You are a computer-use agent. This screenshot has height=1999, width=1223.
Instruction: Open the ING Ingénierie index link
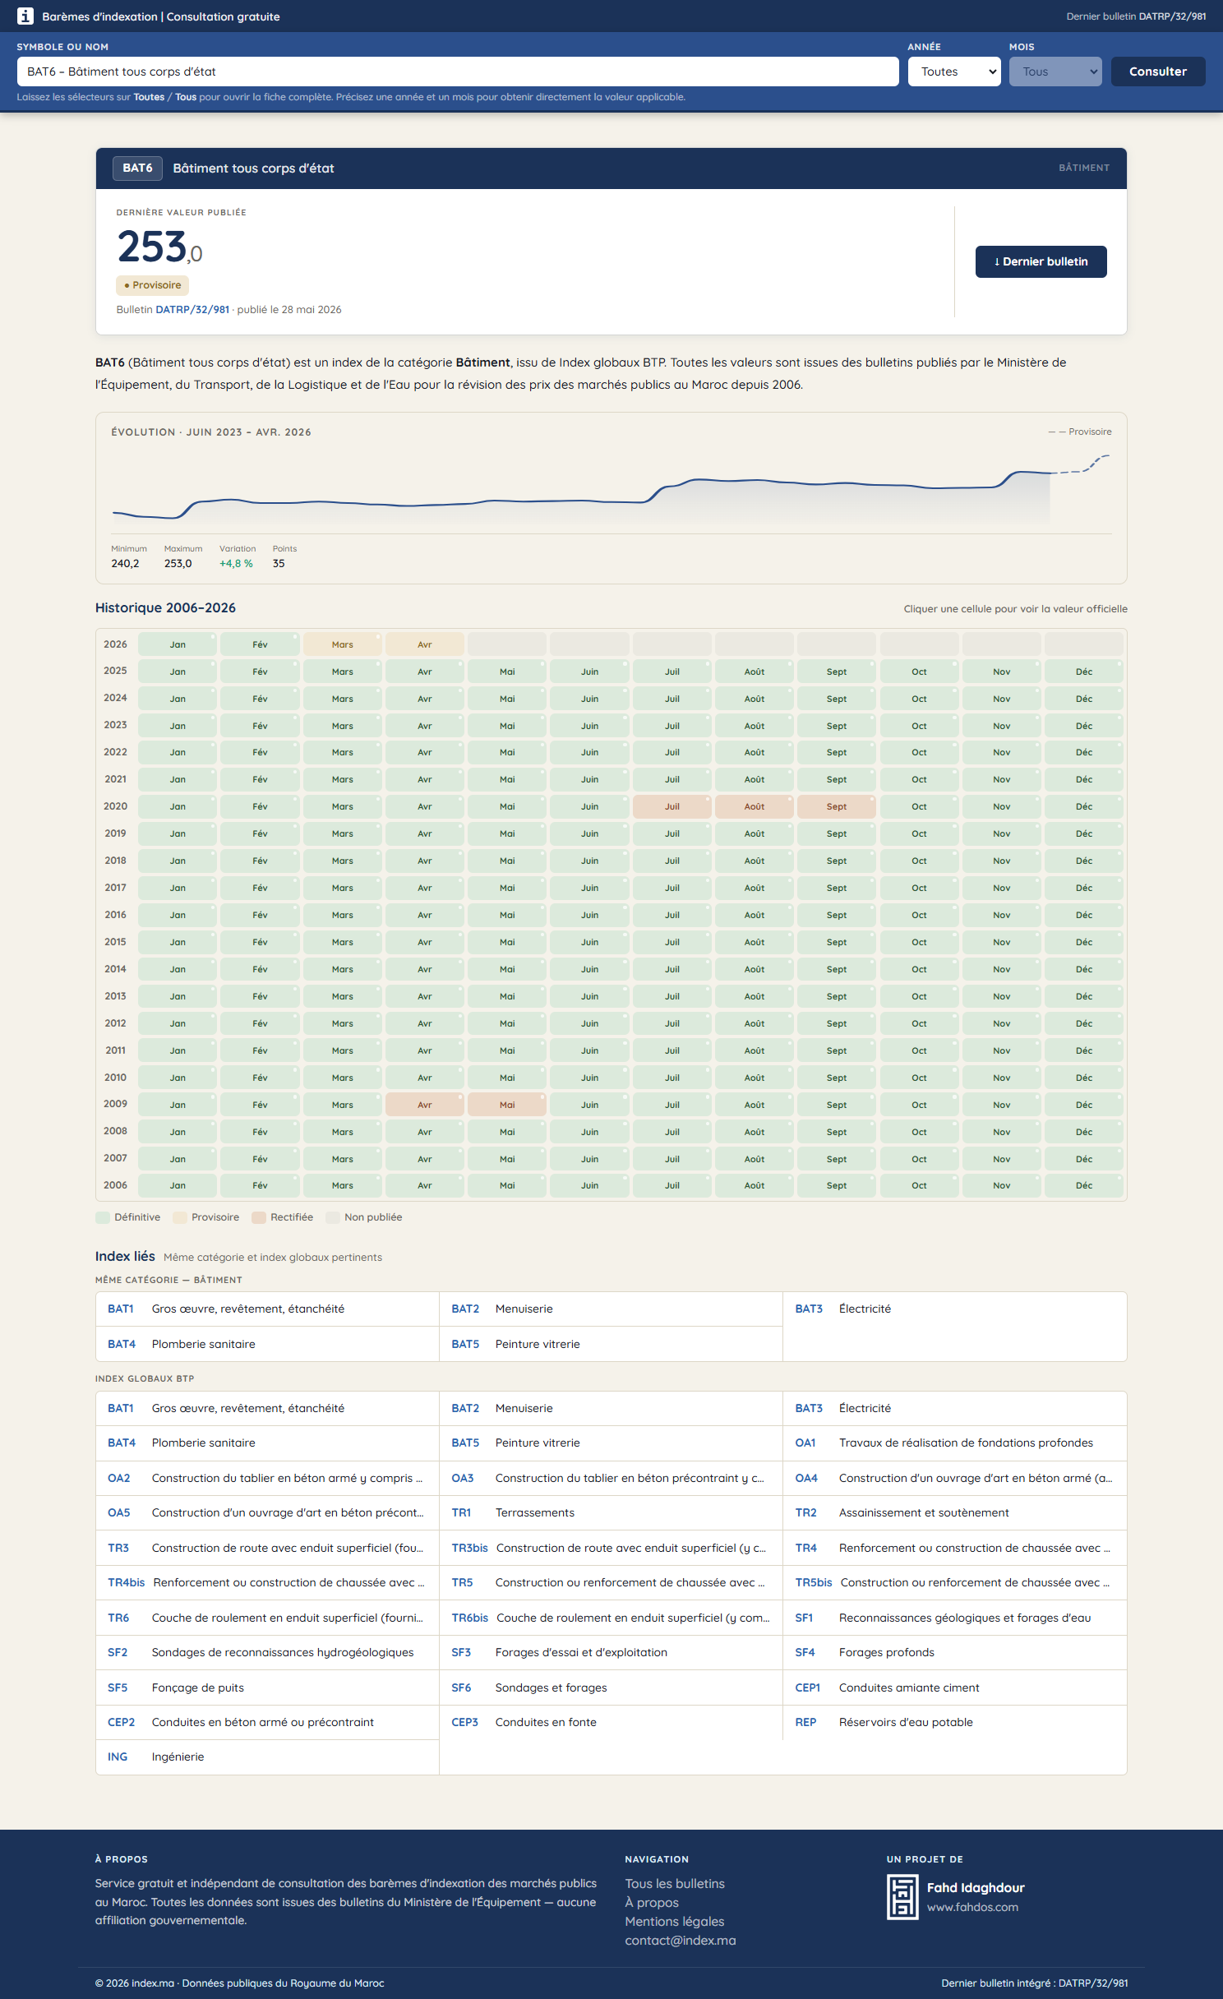[267, 1757]
